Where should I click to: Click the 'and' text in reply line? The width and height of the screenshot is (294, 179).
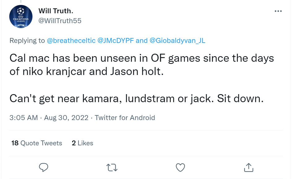click(x=142, y=40)
